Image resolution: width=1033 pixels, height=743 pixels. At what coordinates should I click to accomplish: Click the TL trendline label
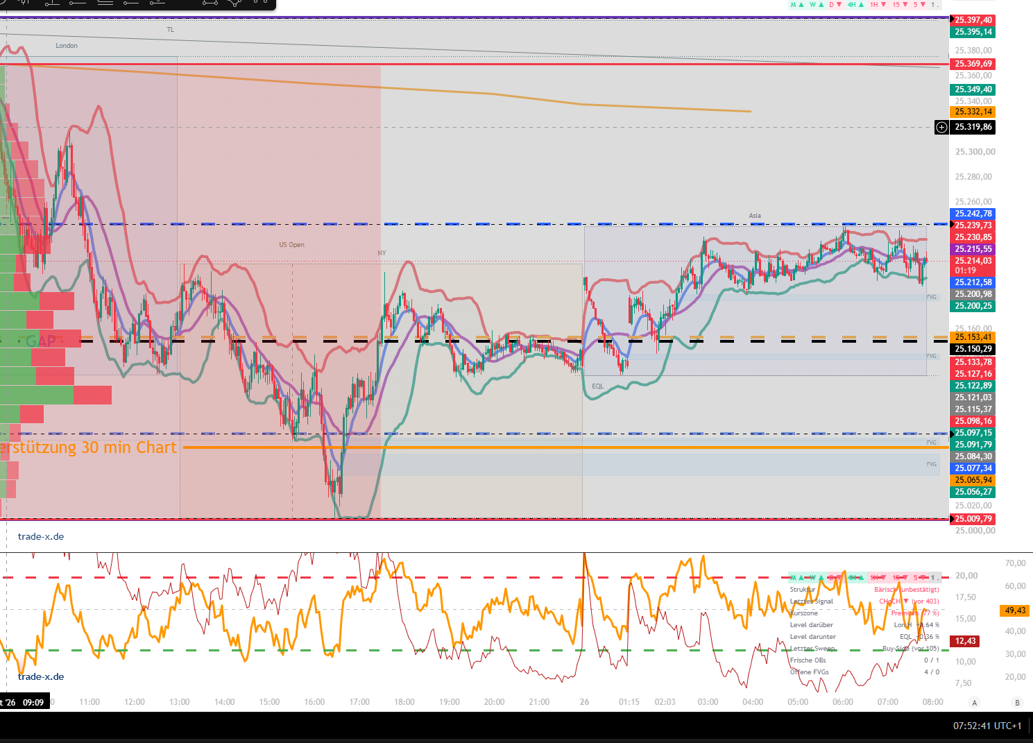pos(171,30)
